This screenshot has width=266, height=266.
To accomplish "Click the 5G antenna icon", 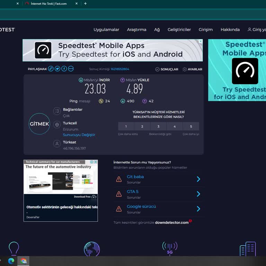I will coord(170,248).
